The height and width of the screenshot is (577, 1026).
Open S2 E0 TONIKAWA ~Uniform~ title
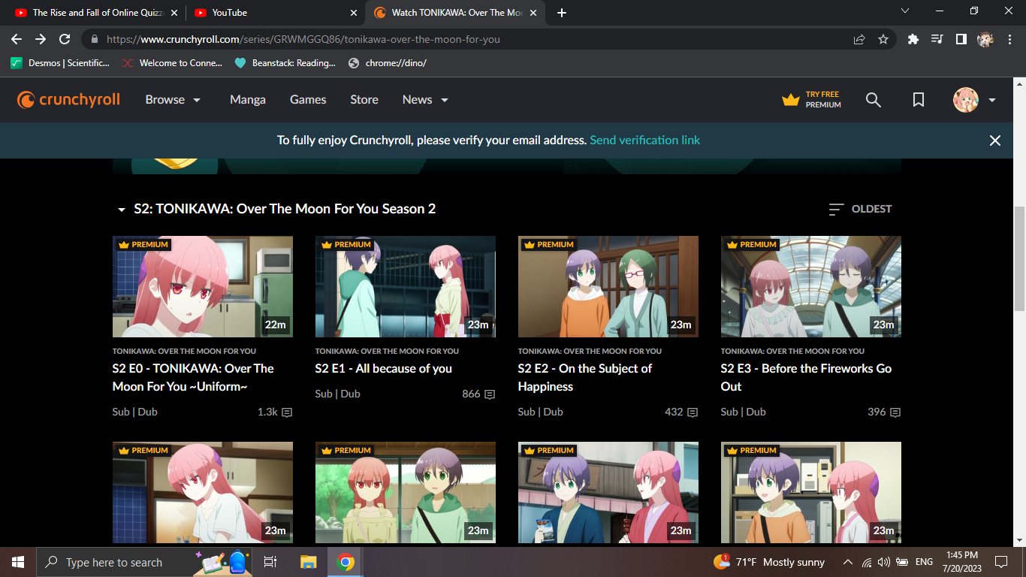(193, 378)
